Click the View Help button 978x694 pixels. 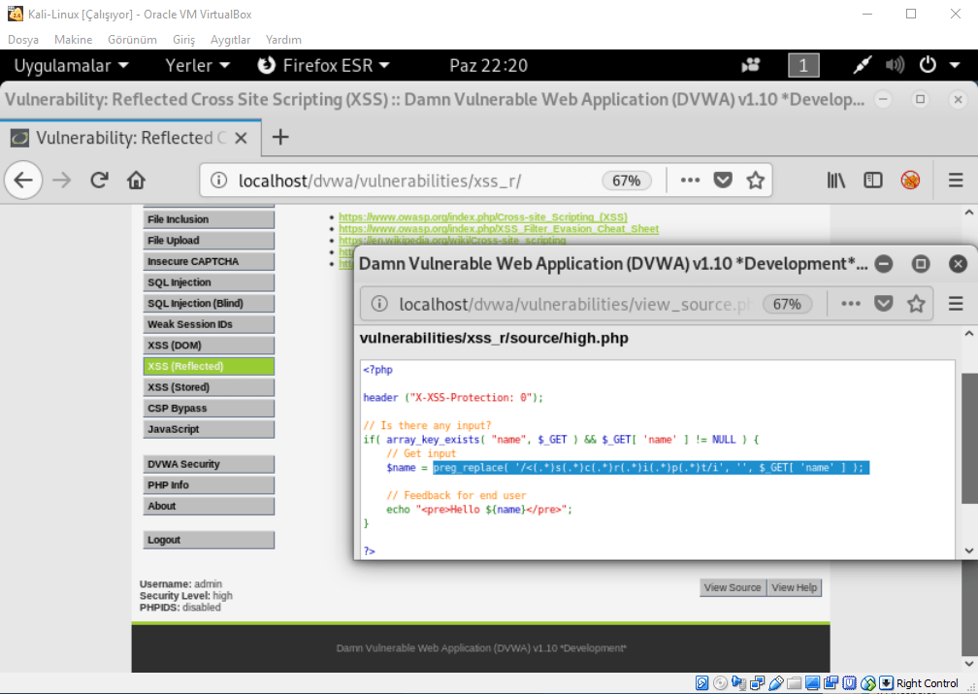794,587
